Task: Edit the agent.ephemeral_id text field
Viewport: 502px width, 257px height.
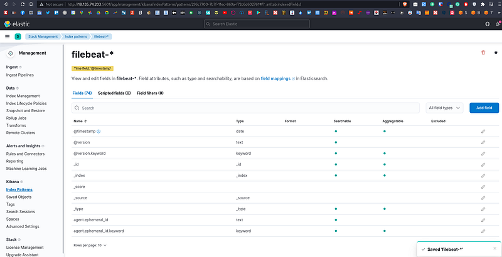Action: [483, 220]
